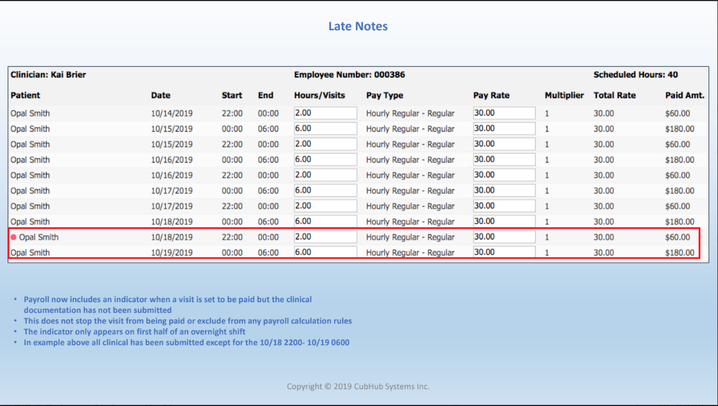Viewport: 718px width, 406px height.
Task: Focus Pay Rate field for 10/15/2019 22:00 shift
Action: pyautogui.click(x=504, y=144)
